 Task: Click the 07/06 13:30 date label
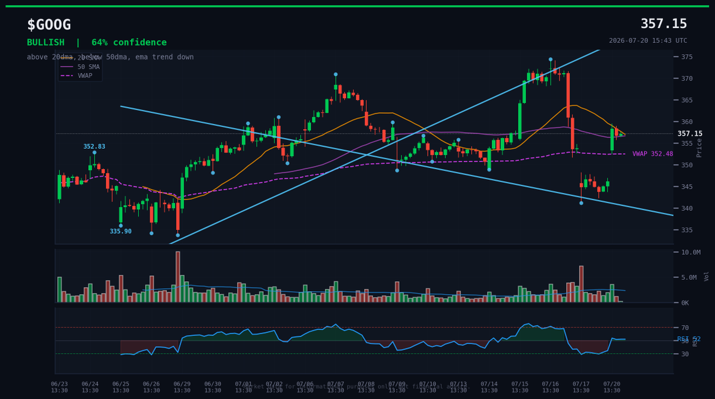pyautogui.click(x=305, y=387)
